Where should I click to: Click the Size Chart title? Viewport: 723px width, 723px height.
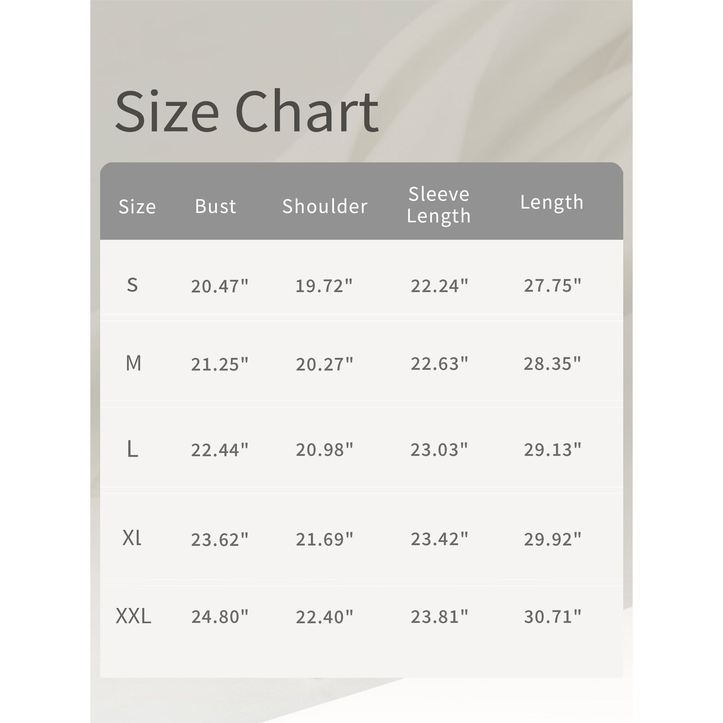tap(247, 111)
